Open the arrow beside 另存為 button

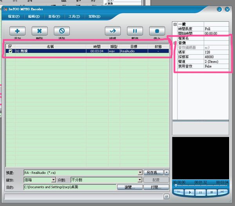point(167,173)
